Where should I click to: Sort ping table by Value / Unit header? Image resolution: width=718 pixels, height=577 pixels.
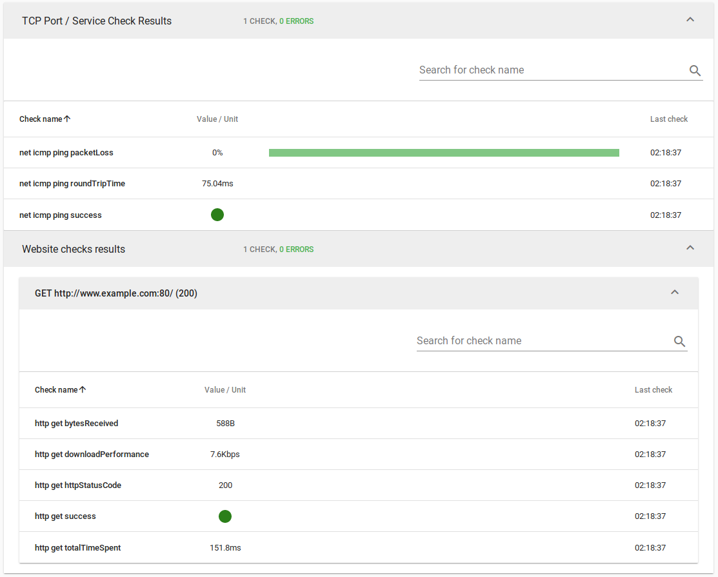[x=217, y=119]
